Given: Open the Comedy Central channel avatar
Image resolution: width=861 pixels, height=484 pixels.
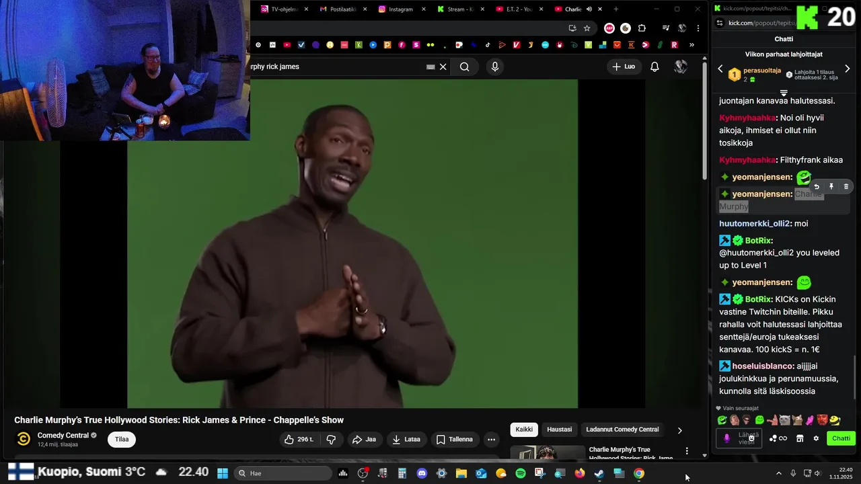Looking at the screenshot, I should click(24, 439).
